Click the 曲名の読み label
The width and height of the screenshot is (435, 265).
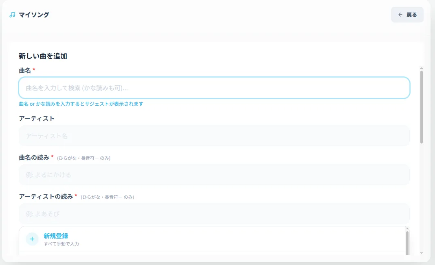coord(34,158)
